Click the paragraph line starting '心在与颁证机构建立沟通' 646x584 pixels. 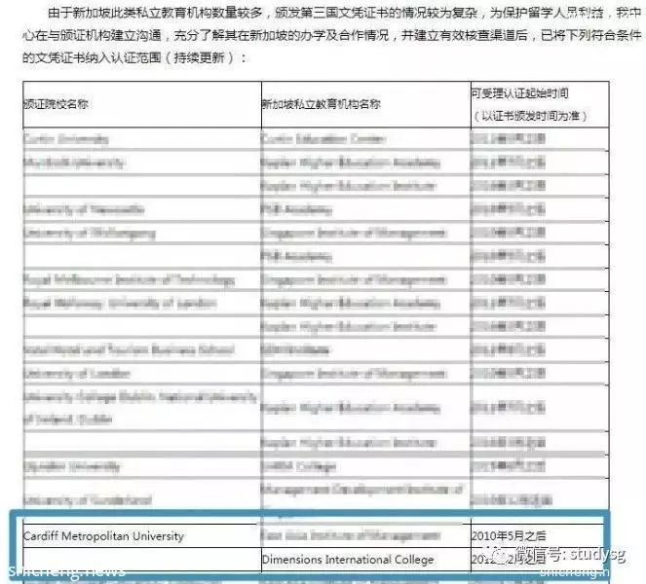pyautogui.click(x=332, y=35)
